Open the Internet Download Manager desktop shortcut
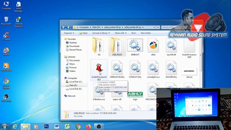This screenshot has width=231, height=130. (19, 22)
